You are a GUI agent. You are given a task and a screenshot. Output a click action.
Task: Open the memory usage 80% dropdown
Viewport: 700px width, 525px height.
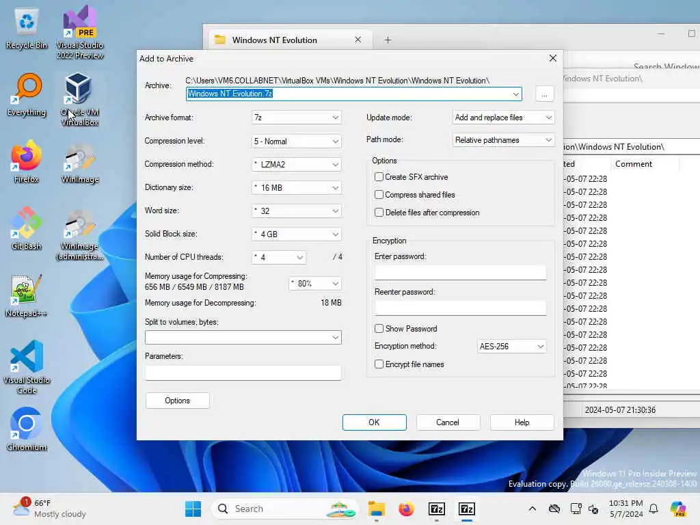pos(315,284)
